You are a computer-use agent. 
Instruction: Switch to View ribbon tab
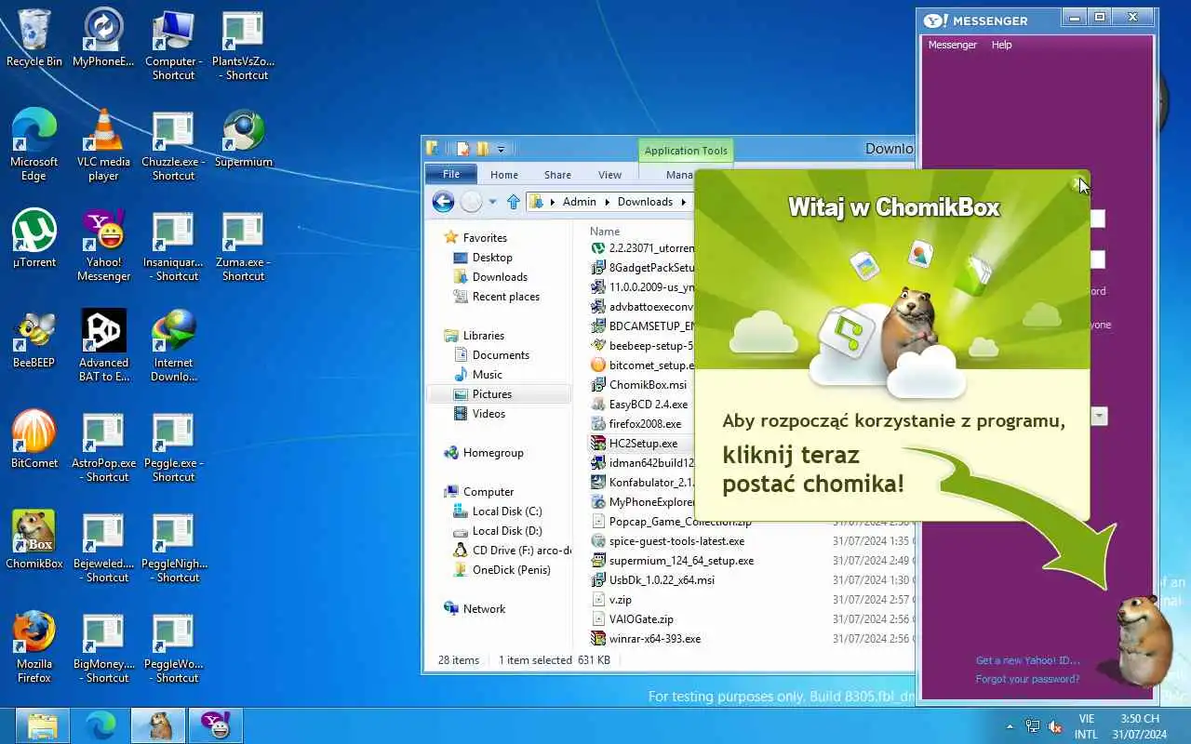[x=609, y=174]
